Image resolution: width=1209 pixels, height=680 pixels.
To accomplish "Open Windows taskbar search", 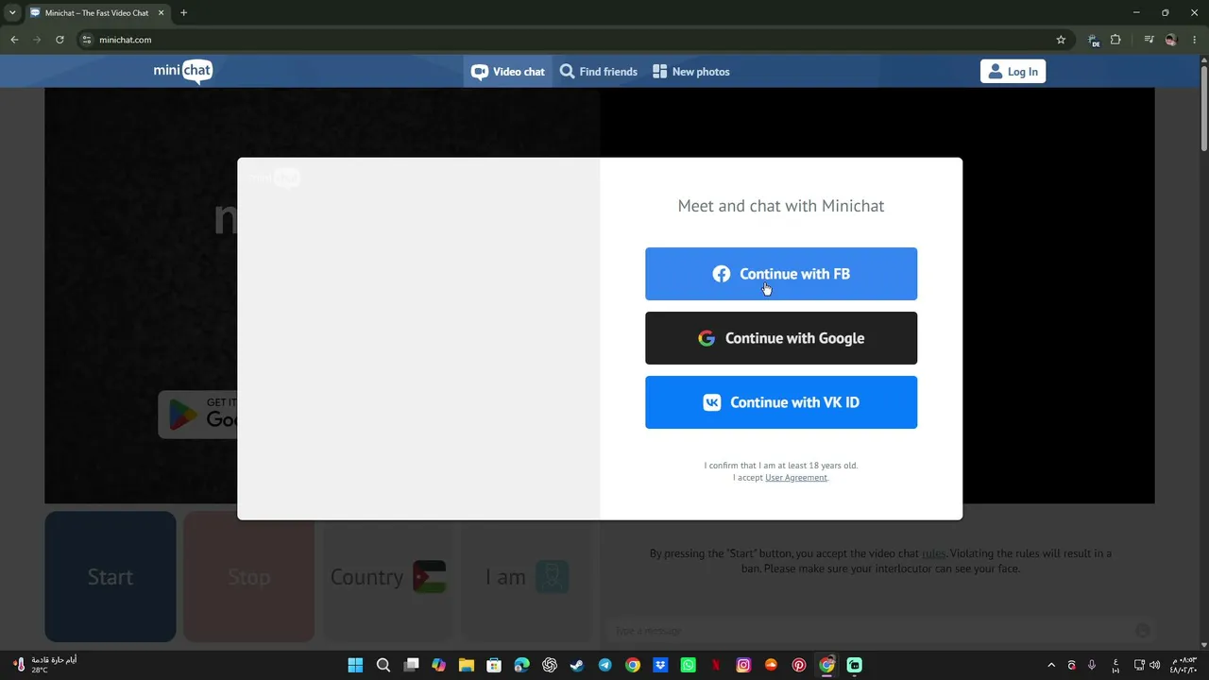I will [383, 665].
